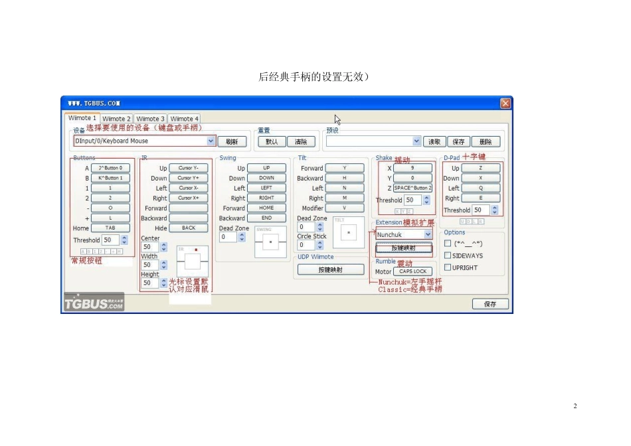Screen dimensions: 631x446
Task: Click Swing Left mapping LEFT
Action: click(x=266, y=188)
